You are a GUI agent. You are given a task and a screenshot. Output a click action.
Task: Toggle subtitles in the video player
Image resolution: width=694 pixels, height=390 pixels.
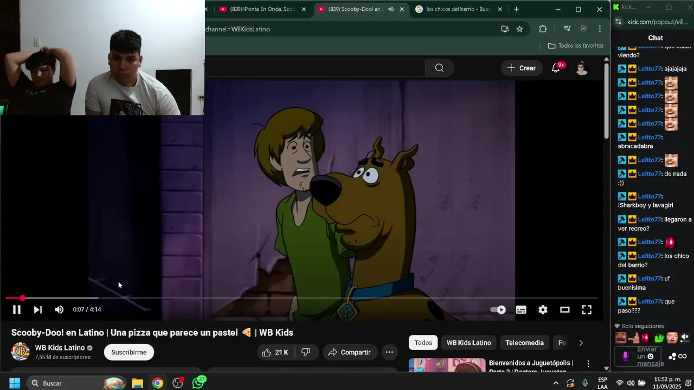521,310
